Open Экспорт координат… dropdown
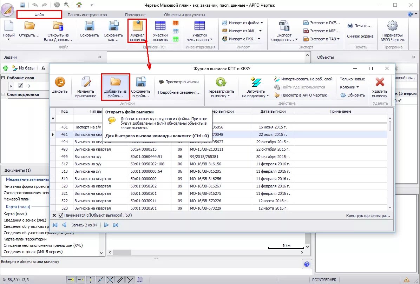The height and width of the screenshot is (284, 420). click(296, 40)
